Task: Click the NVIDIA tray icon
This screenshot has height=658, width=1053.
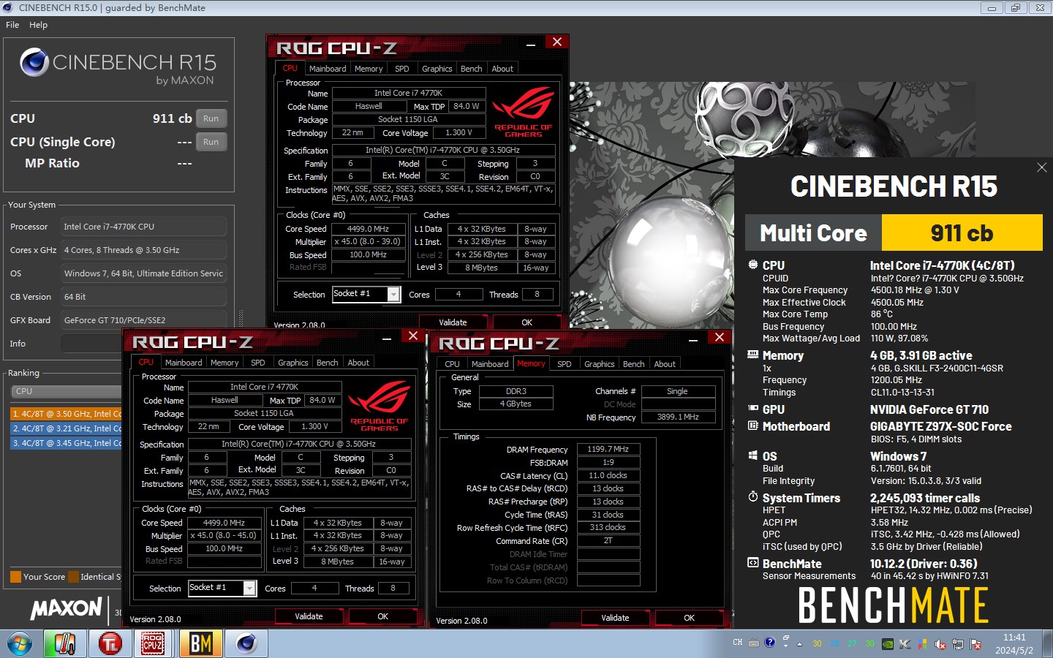Action: pyautogui.click(x=887, y=644)
